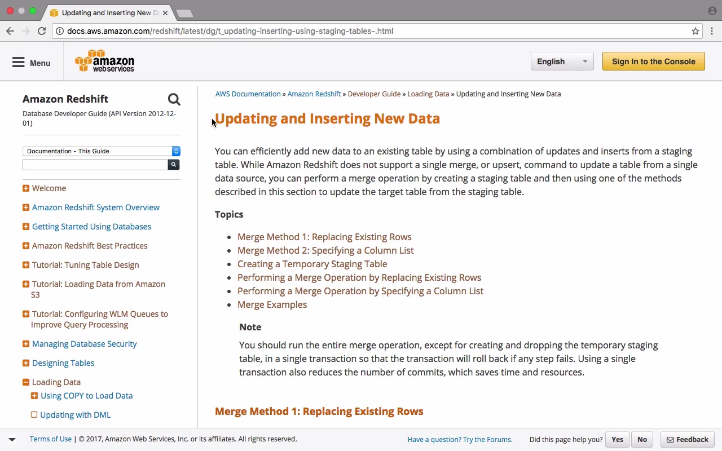Go to Loading Data breadcrumb
The image size is (722, 451).
428,94
